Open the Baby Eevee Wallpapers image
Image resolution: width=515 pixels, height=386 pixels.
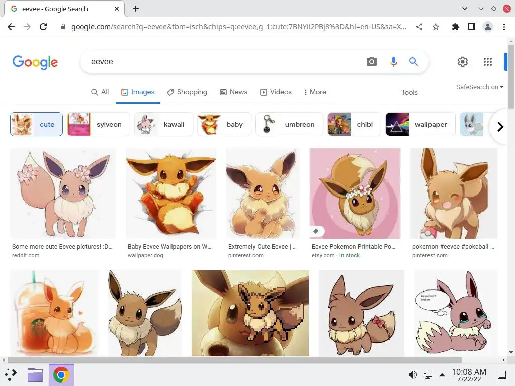pos(171,194)
